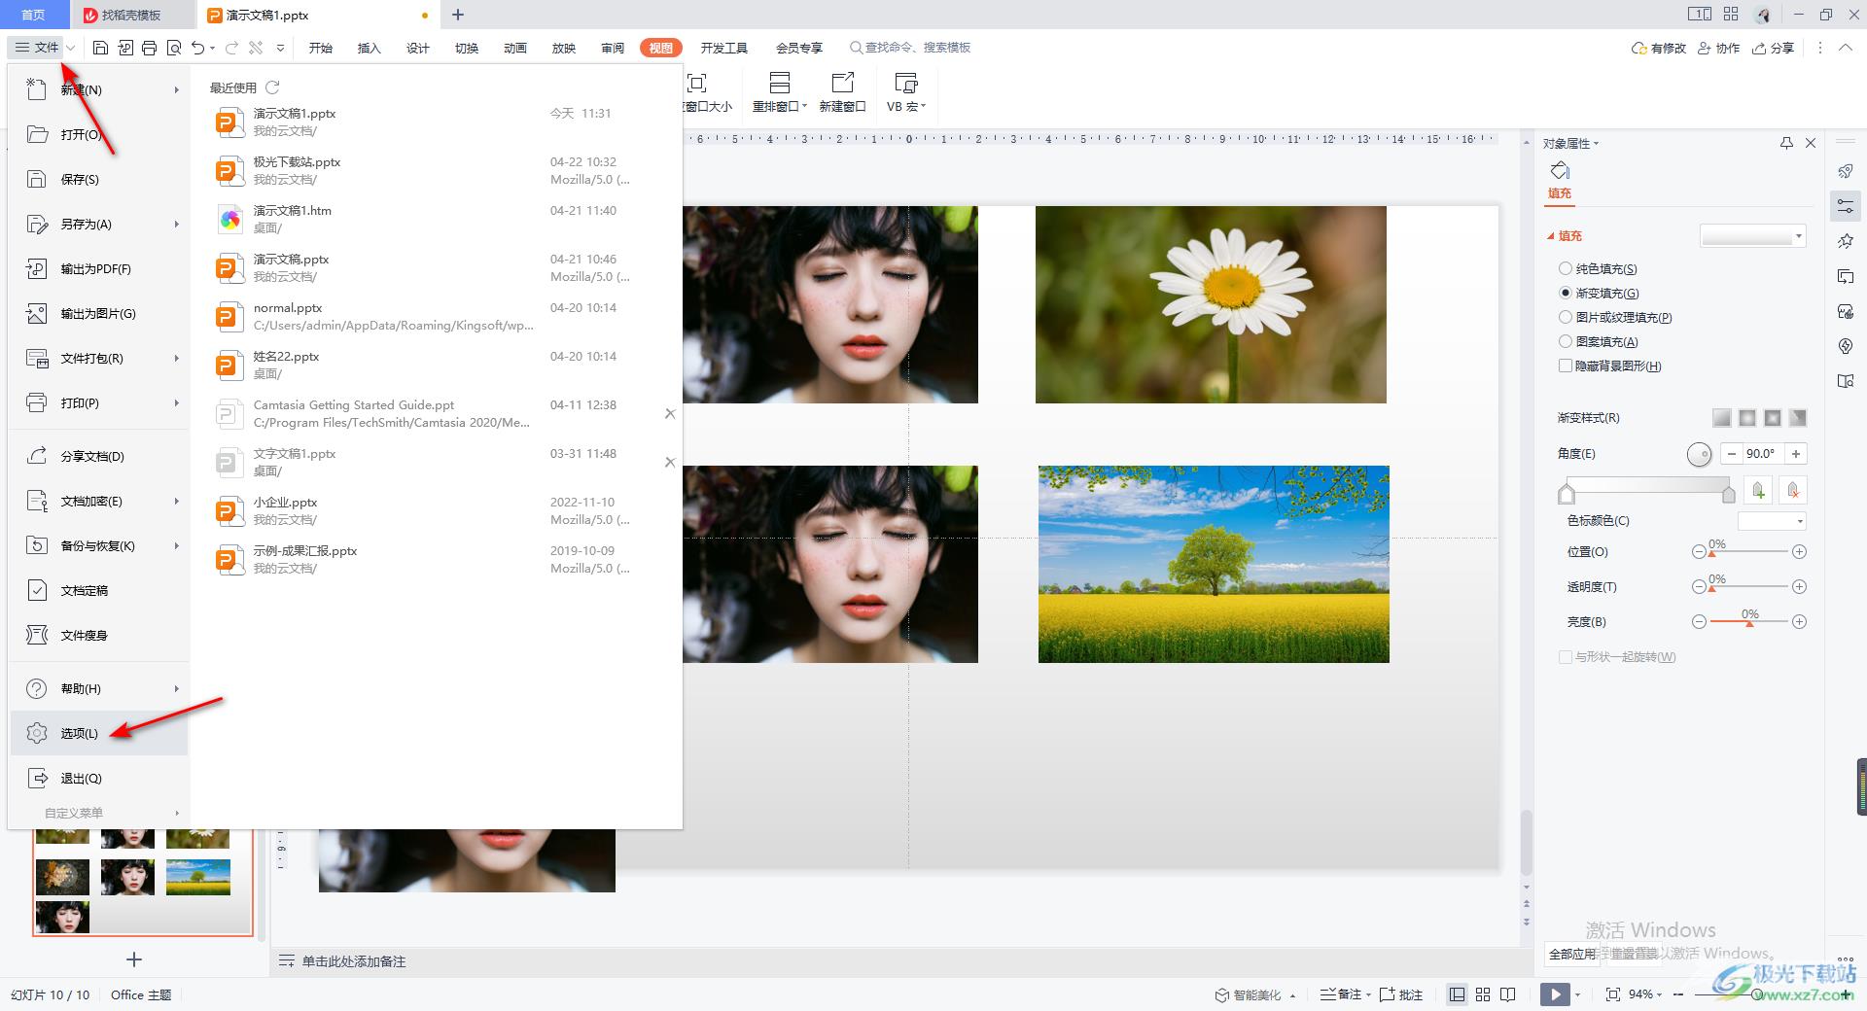Collapse the Fill section triangle
1867x1011 pixels.
pos(1551,236)
